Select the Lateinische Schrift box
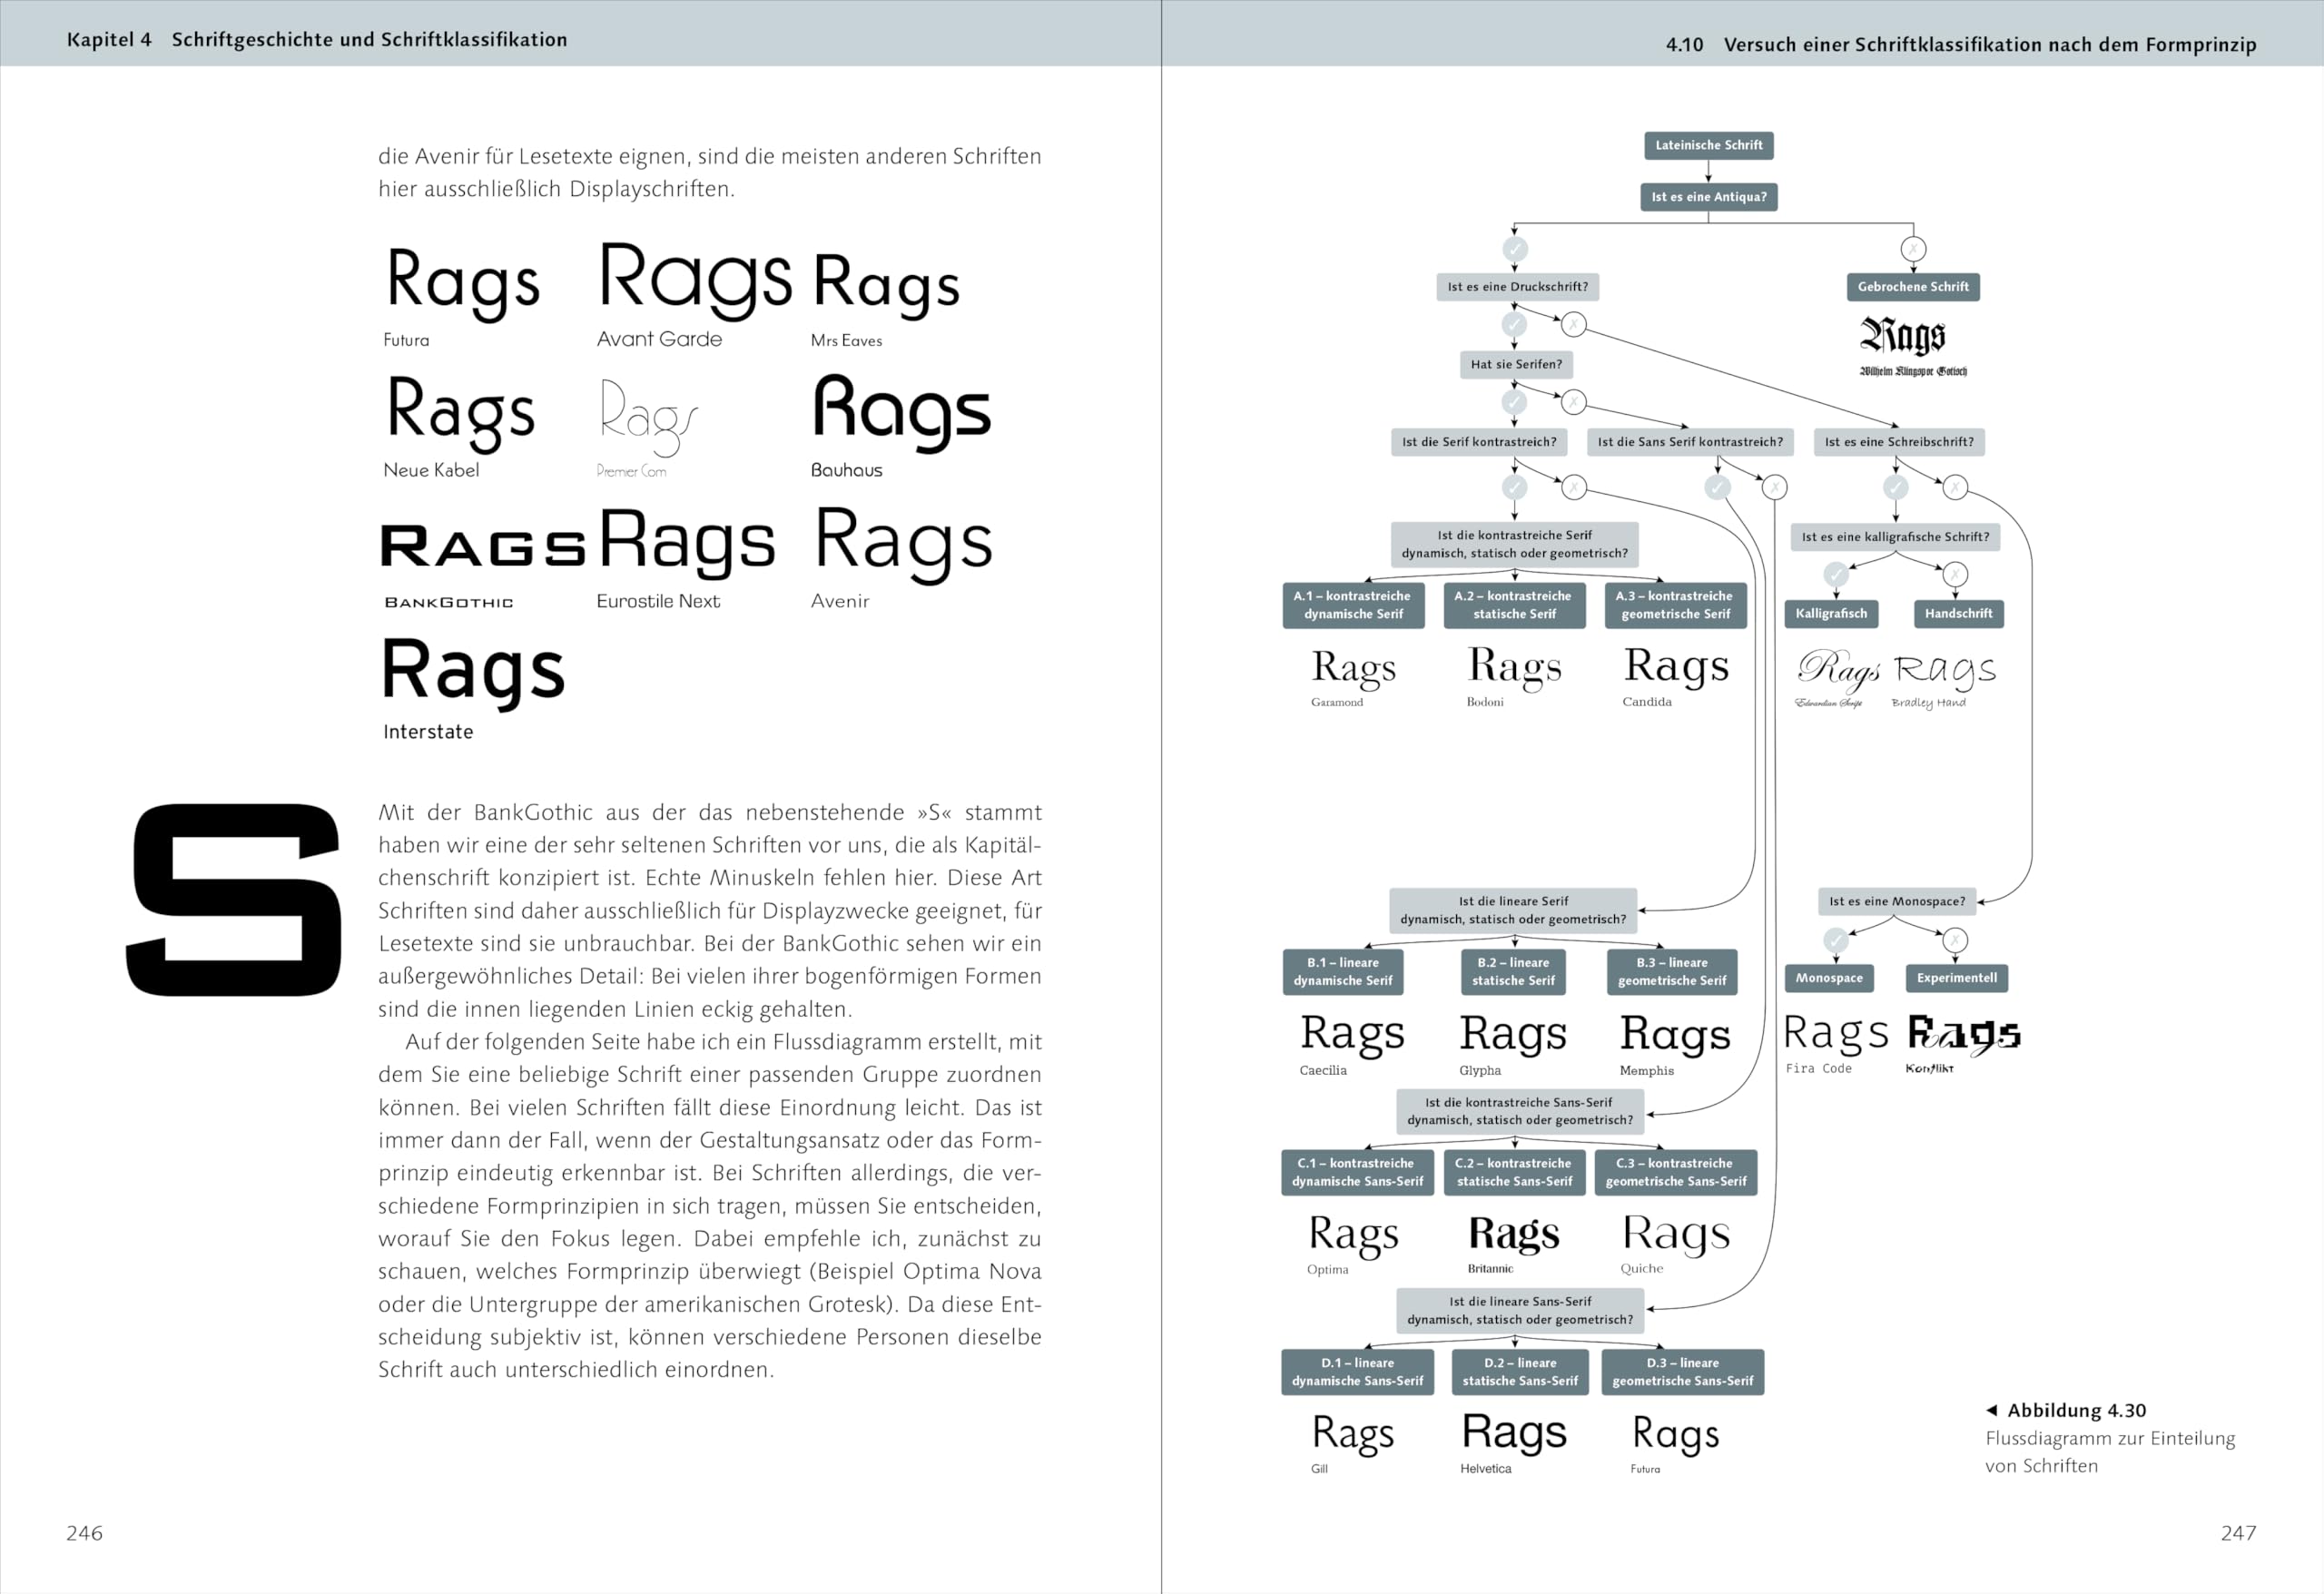This screenshot has width=2324, height=1594. tap(1708, 145)
